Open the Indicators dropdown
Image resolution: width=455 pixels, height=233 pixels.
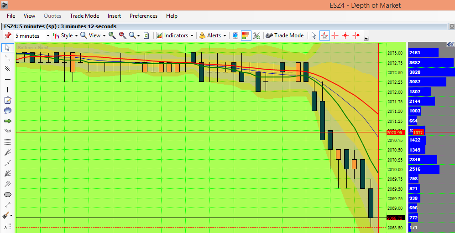tap(175, 35)
